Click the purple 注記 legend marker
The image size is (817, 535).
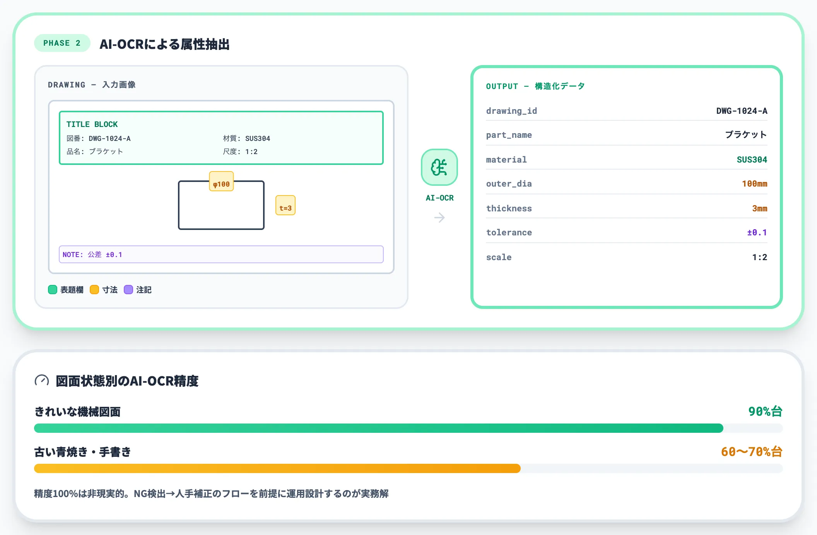pos(128,289)
